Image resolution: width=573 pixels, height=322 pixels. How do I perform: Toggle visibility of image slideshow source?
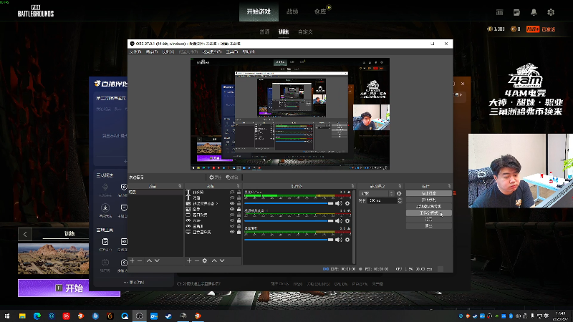click(x=231, y=203)
